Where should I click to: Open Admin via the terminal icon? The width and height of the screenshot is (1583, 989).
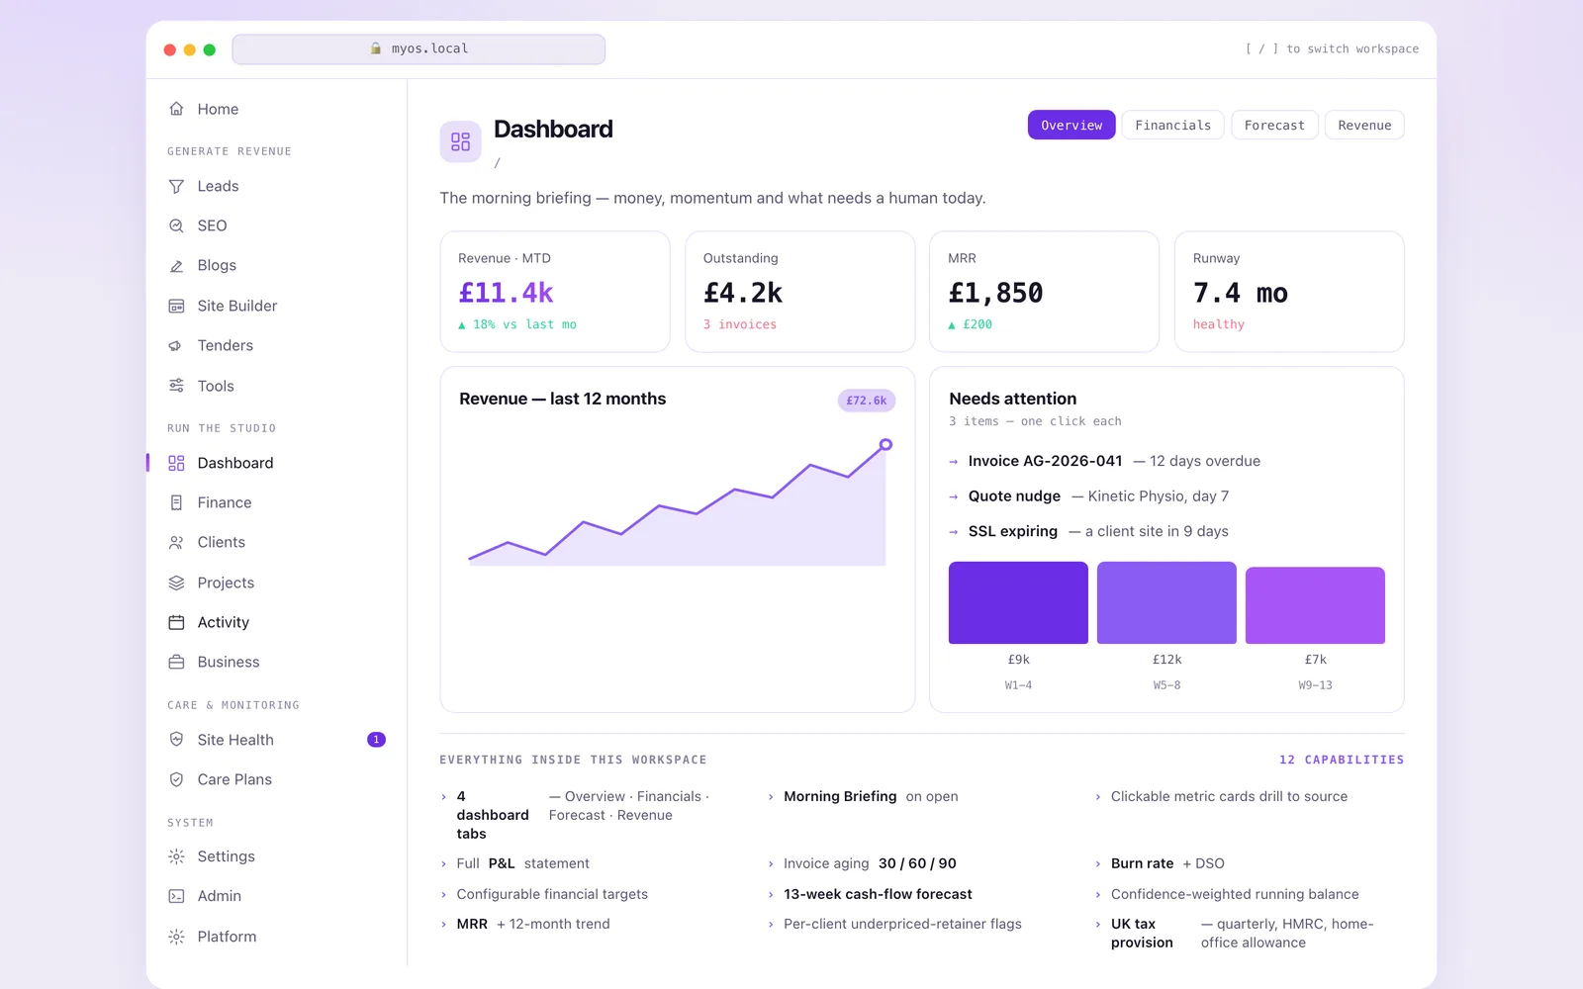click(176, 896)
